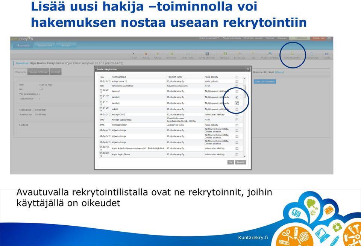Click scroll-up arrow of recruitment list

(244, 78)
